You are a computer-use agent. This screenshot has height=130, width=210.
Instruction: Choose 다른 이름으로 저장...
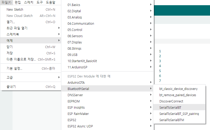click(31, 59)
